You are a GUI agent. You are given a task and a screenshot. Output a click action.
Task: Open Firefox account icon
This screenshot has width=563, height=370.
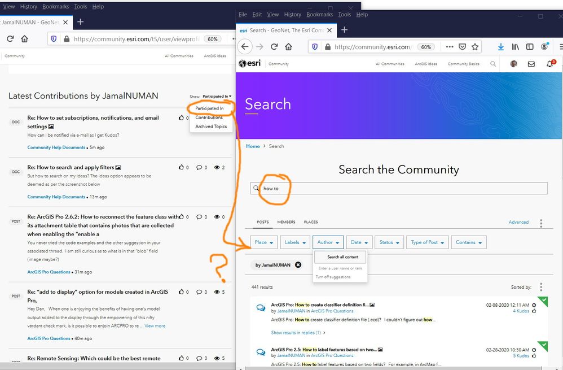[545, 46]
